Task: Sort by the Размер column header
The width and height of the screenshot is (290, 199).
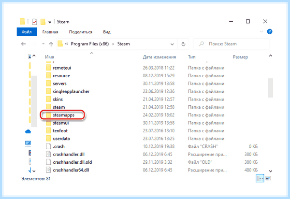Action: [x=240, y=57]
